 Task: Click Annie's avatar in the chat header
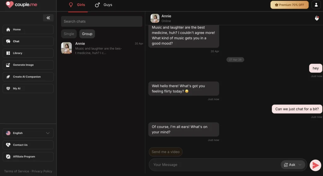pos(155,18)
